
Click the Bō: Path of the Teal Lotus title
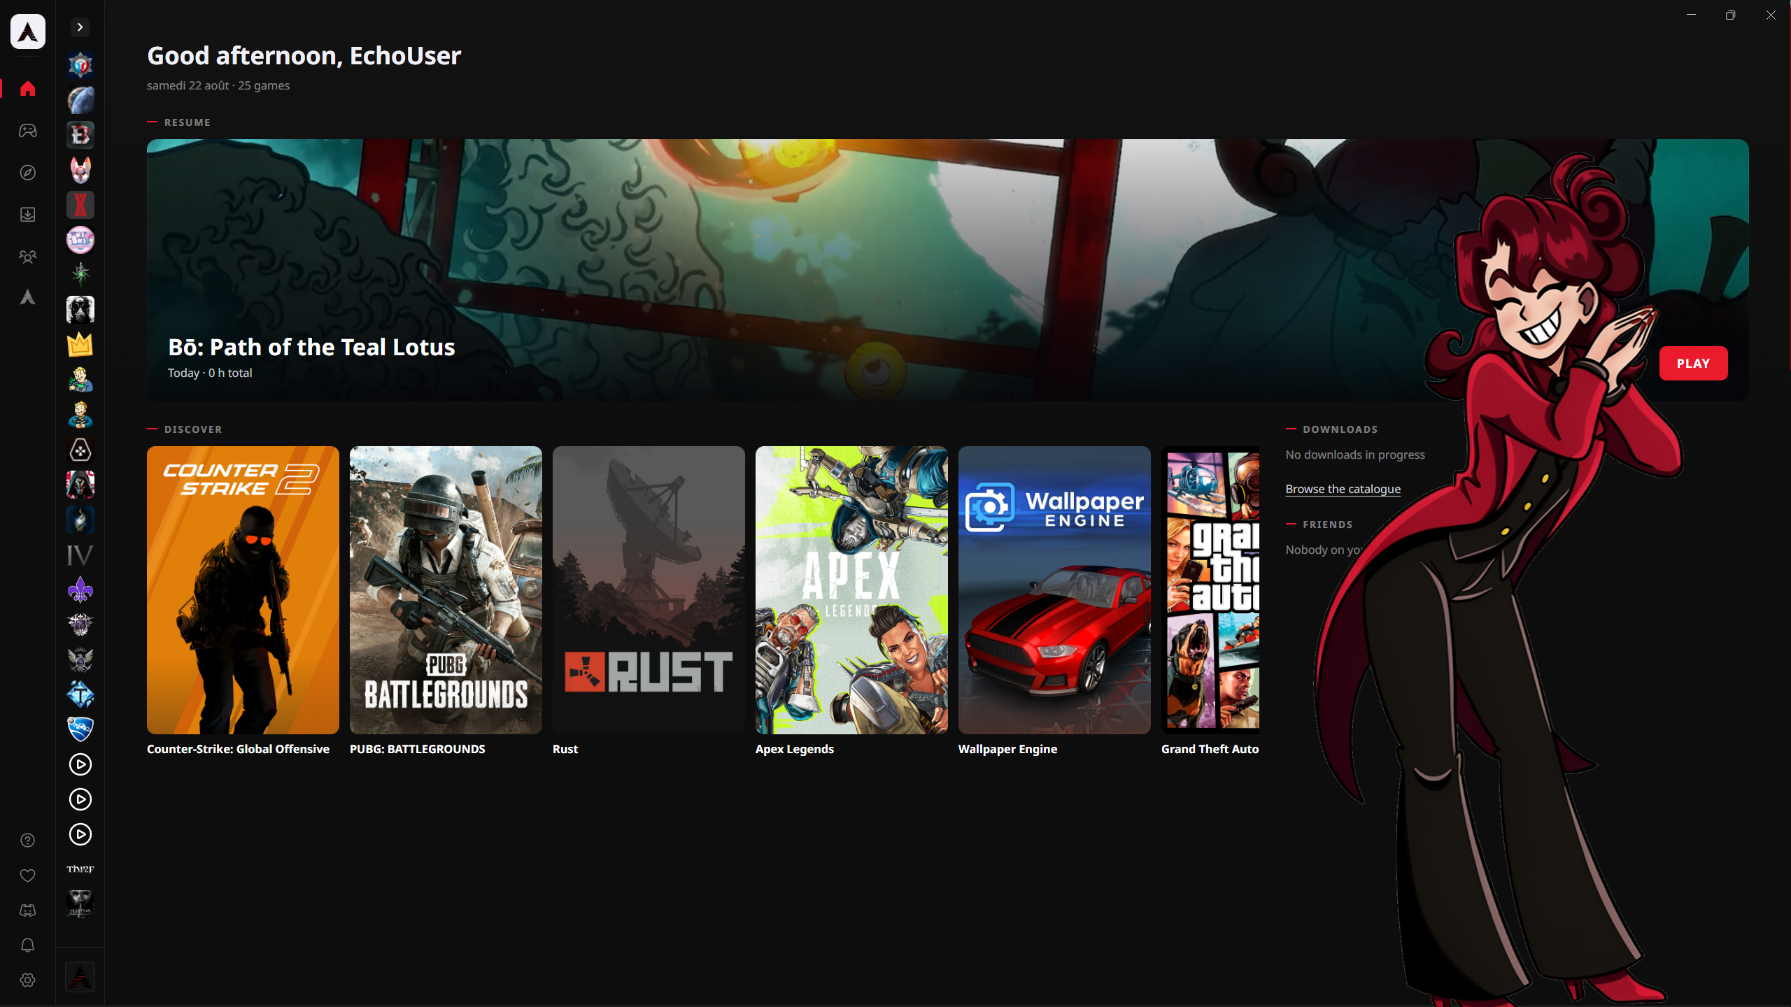coord(311,347)
